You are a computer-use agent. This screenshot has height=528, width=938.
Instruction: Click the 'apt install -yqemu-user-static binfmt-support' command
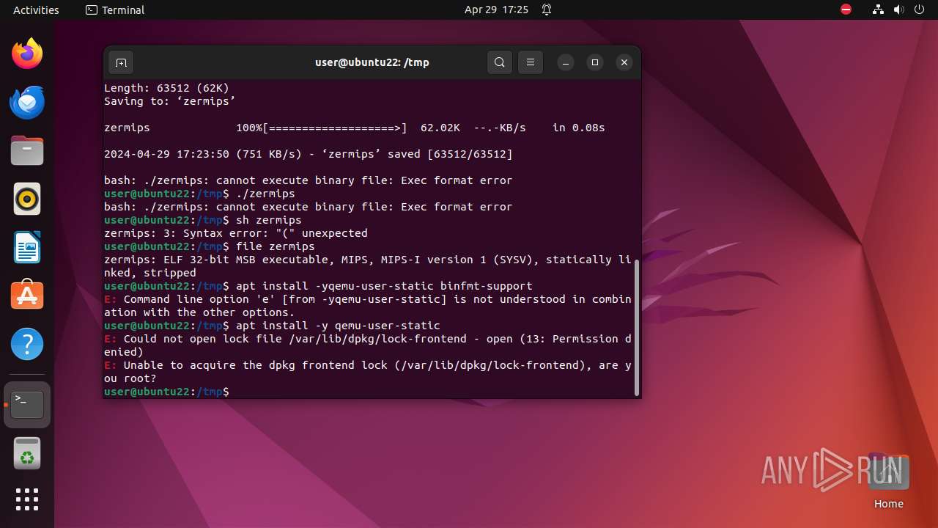[384, 286]
